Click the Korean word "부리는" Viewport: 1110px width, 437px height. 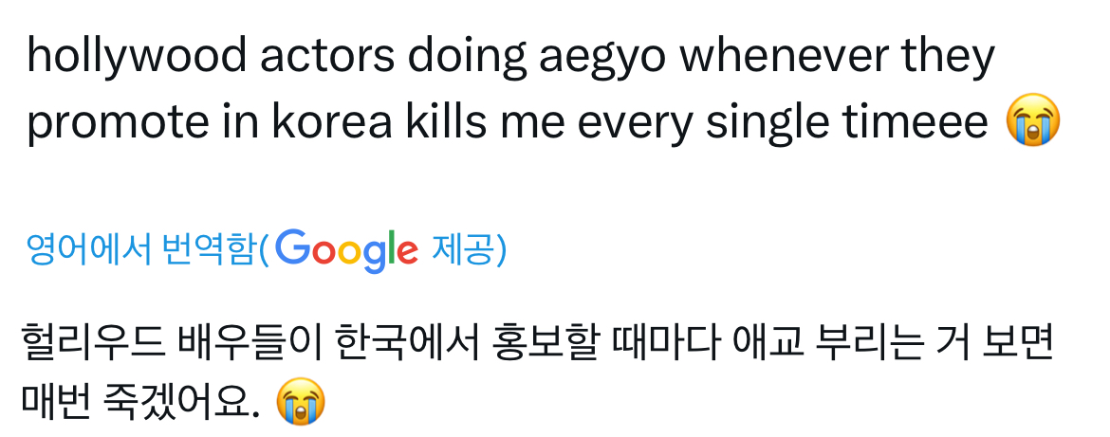coord(870,341)
